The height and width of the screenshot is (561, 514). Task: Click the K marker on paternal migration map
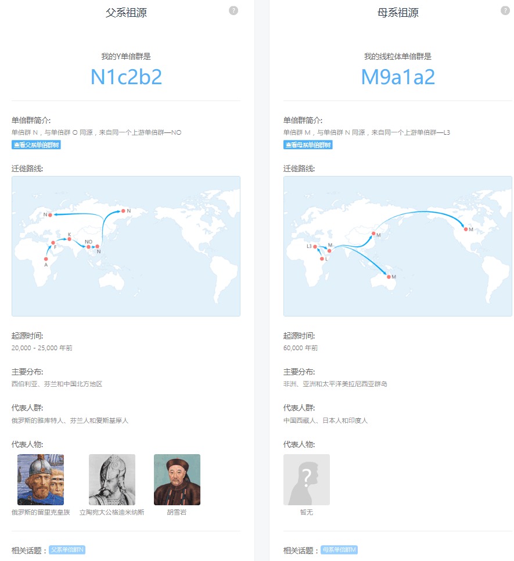tap(69, 239)
